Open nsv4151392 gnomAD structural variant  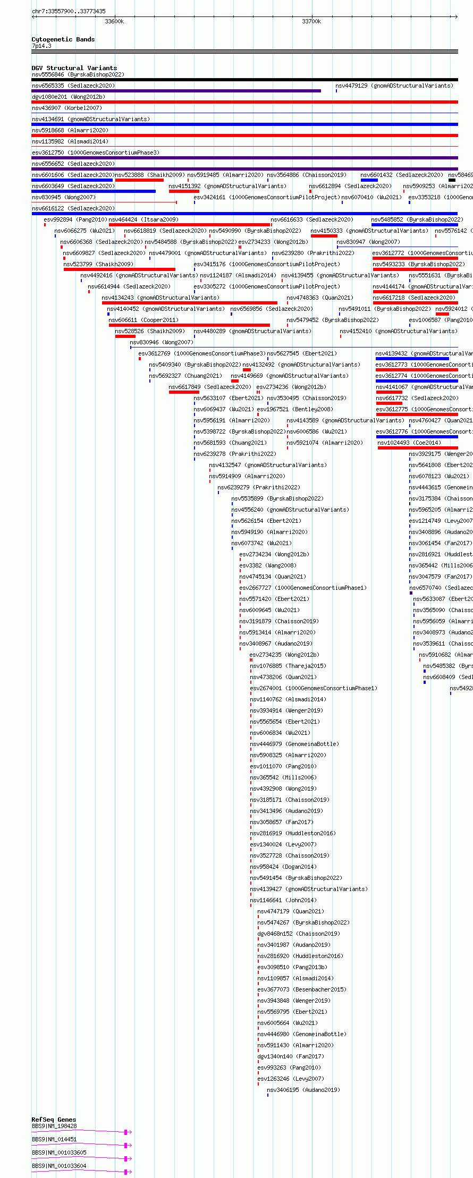pyautogui.click(x=227, y=187)
